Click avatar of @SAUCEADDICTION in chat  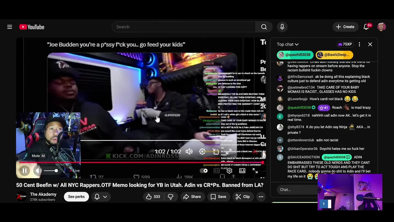(x=280, y=158)
